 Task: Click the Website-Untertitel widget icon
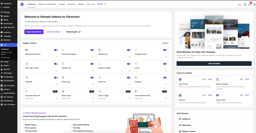point(99,64)
